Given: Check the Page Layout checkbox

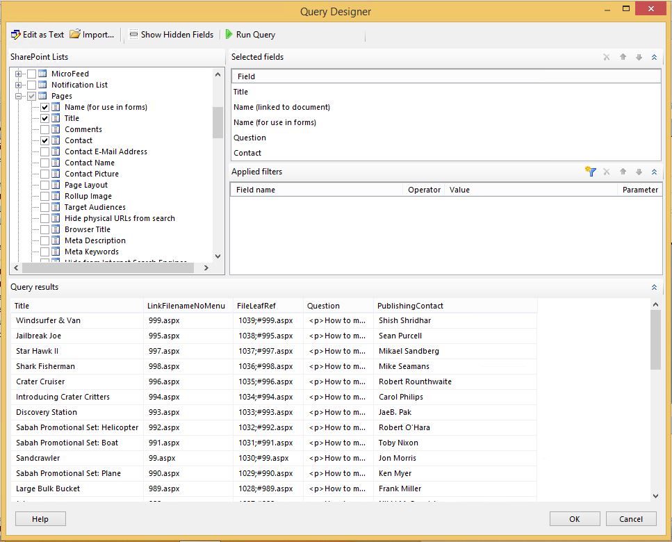Looking at the screenshot, I should pos(45,185).
